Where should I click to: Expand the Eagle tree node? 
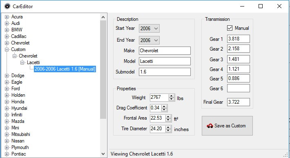7,82
